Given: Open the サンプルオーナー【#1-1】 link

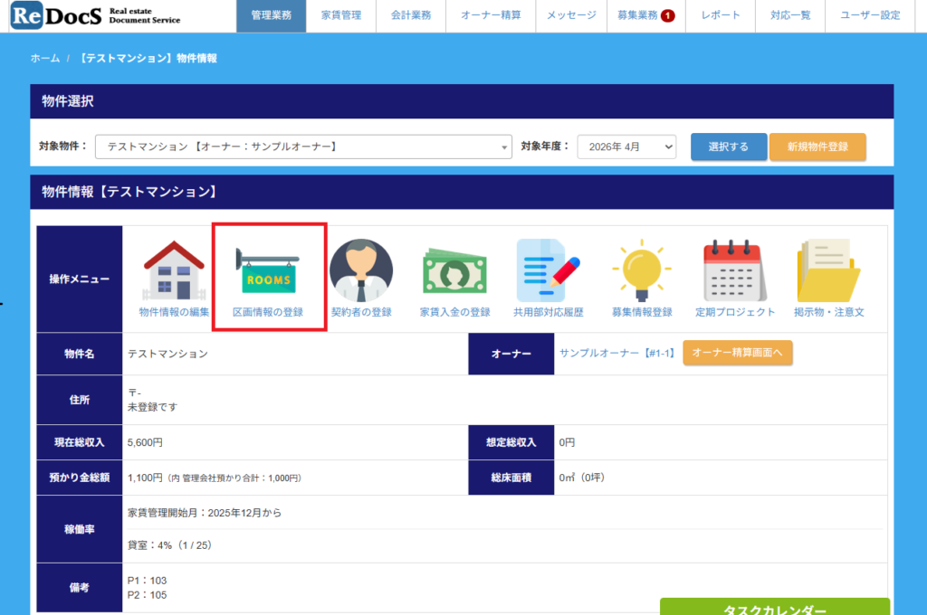Looking at the screenshot, I should [x=616, y=354].
